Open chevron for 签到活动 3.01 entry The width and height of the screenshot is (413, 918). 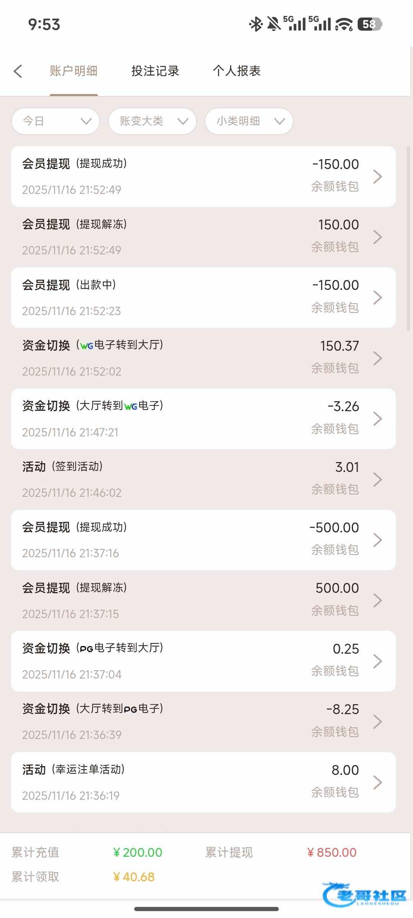[x=377, y=479]
